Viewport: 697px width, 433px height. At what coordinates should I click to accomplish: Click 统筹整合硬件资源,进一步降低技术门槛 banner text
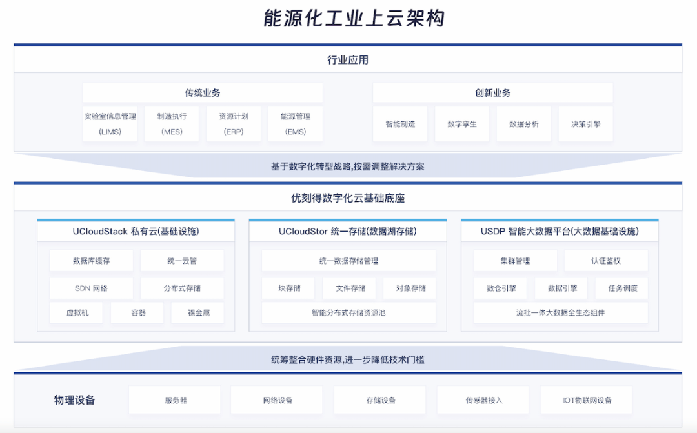348,359
